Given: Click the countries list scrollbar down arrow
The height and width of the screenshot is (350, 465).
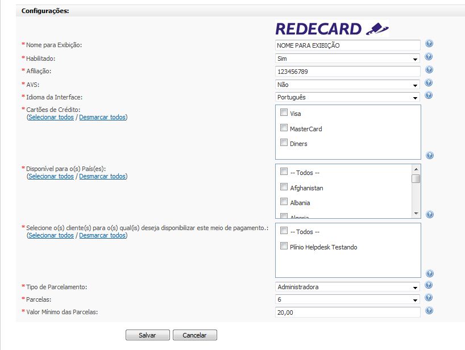Looking at the screenshot, I should click(416, 214).
